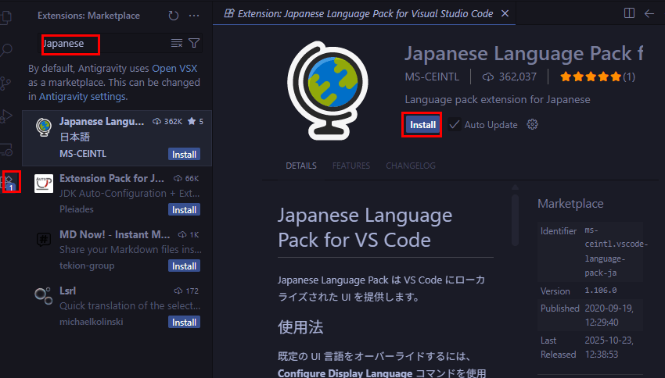Install the Extension Pack for Java from list
This screenshot has width=665, height=378.
pyautogui.click(x=184, y=210)
